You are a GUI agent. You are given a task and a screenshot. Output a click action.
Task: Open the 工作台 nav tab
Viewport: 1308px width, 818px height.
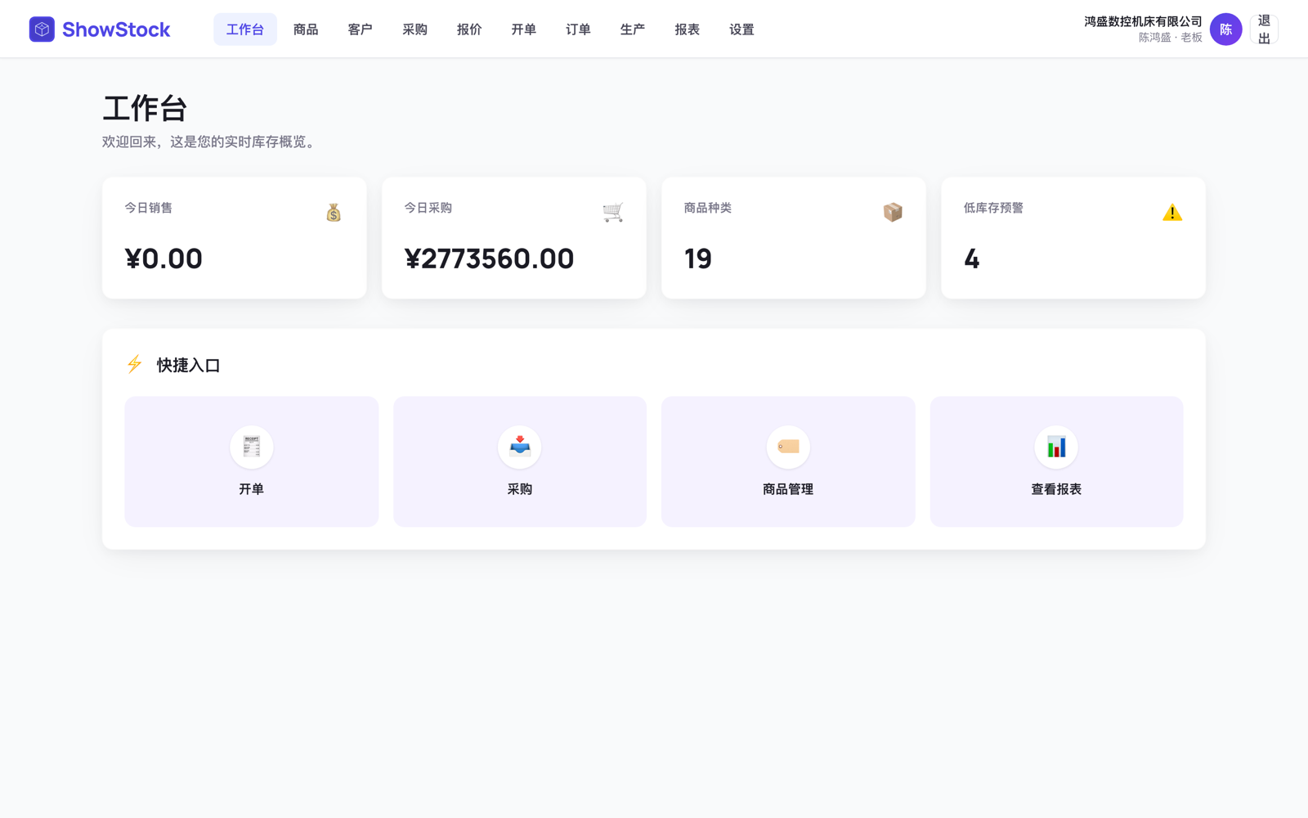245,29
